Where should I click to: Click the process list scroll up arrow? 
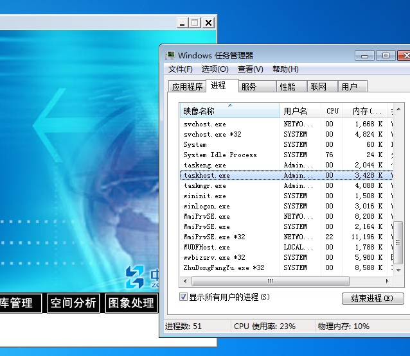(x=398, y=109)
